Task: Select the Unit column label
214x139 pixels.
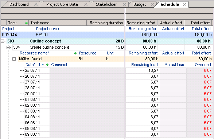Action: pos(110,53)
